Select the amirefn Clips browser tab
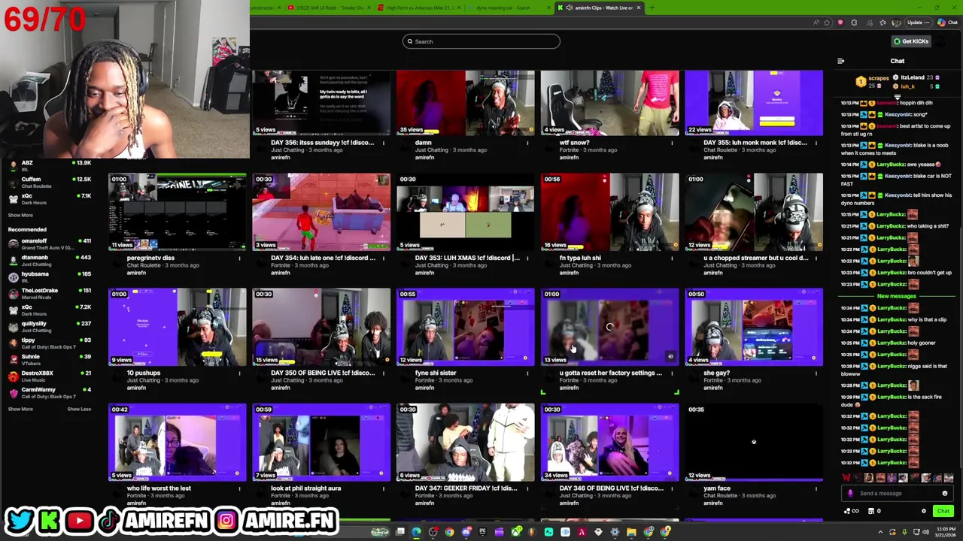Screen dimensions: 963x541 600,8
